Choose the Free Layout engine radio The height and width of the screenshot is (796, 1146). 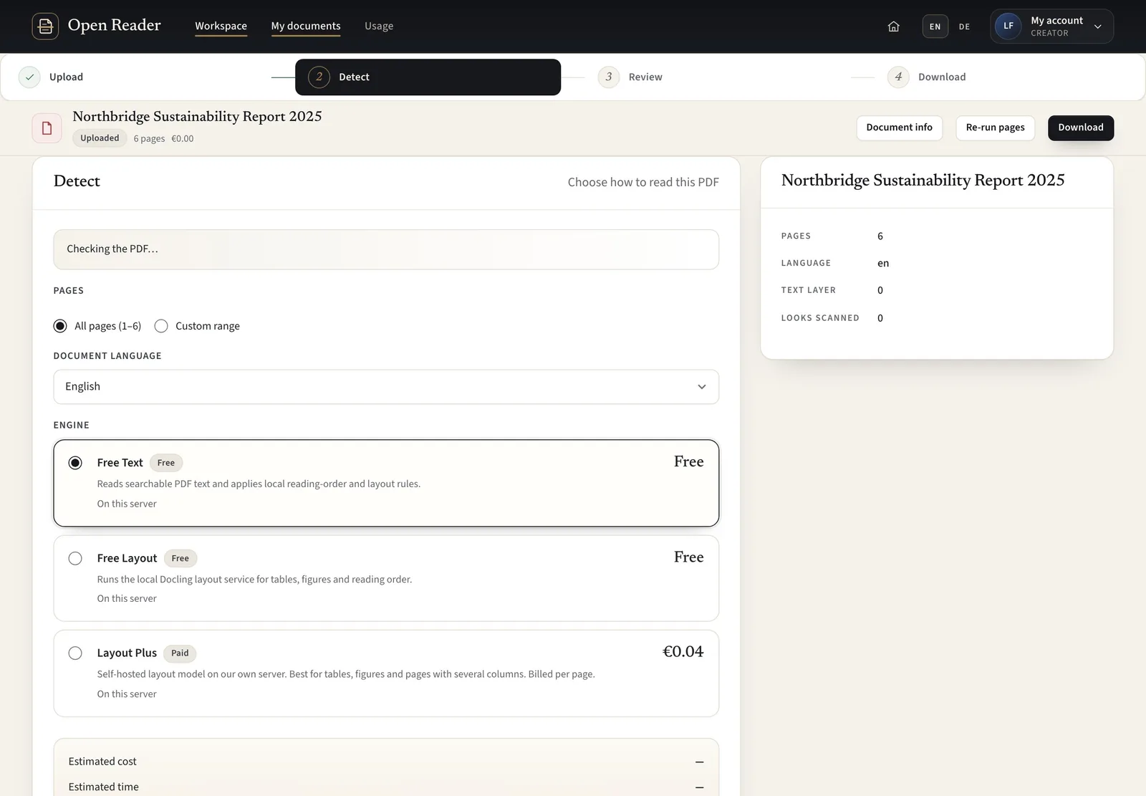(75, 558)
